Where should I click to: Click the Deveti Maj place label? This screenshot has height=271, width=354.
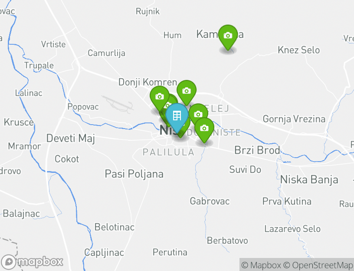coord(71,139)
